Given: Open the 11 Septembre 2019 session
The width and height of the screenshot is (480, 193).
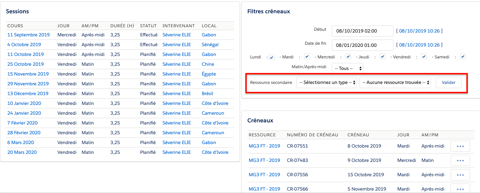Looking at the screenshot, I should click(28, 35).
